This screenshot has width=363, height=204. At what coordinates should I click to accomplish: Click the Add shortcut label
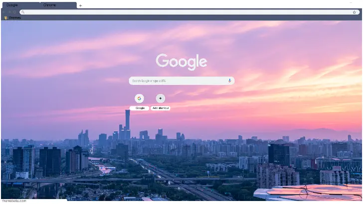coord(161,108)
